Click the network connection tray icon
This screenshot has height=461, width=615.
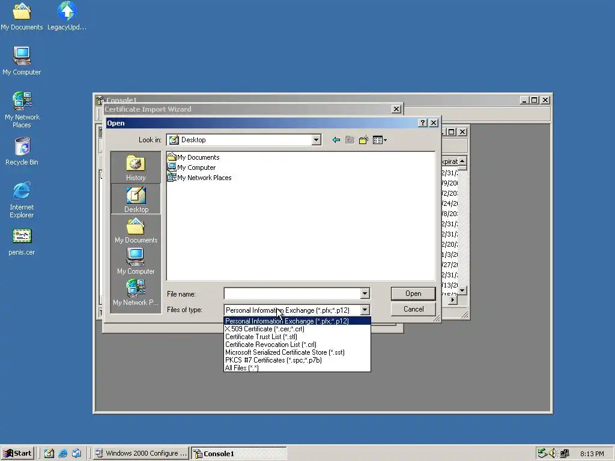click(565, 453)
